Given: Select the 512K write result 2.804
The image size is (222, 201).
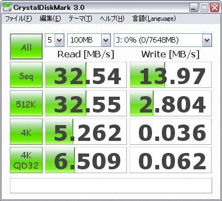Looking at the screenshot, I should 171,103.
